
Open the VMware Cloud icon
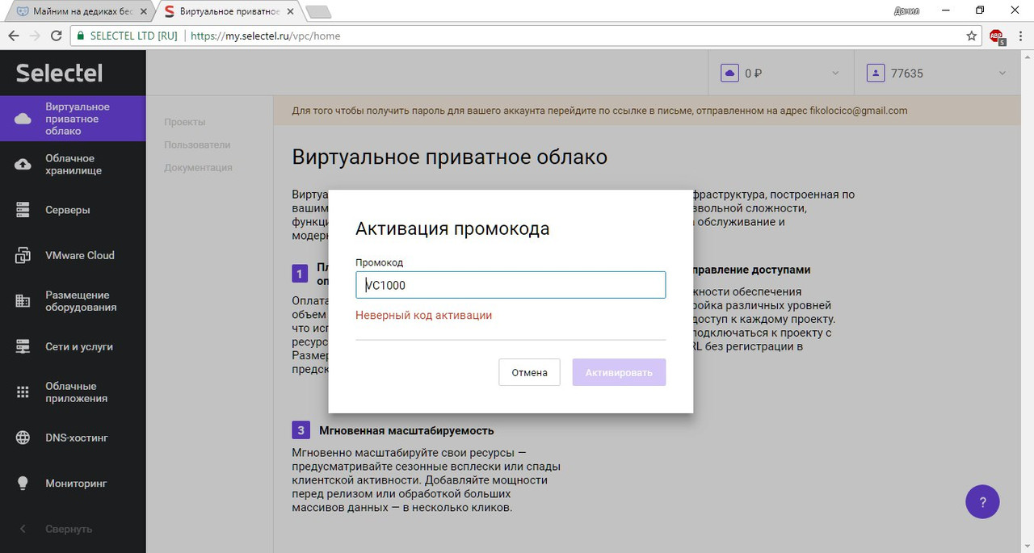click(x=23, y=255)
